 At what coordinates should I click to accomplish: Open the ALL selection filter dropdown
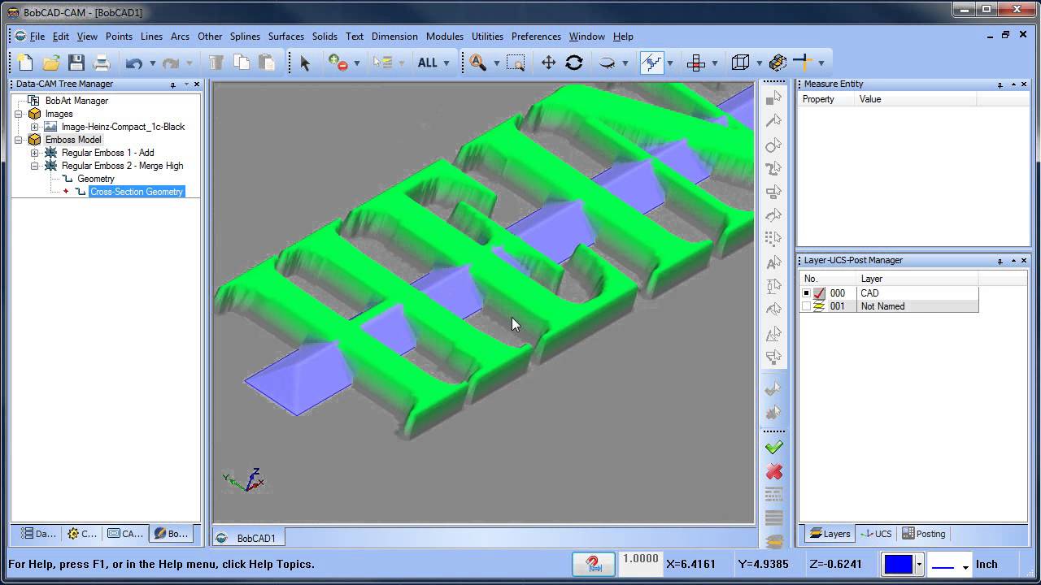point(446,63)
